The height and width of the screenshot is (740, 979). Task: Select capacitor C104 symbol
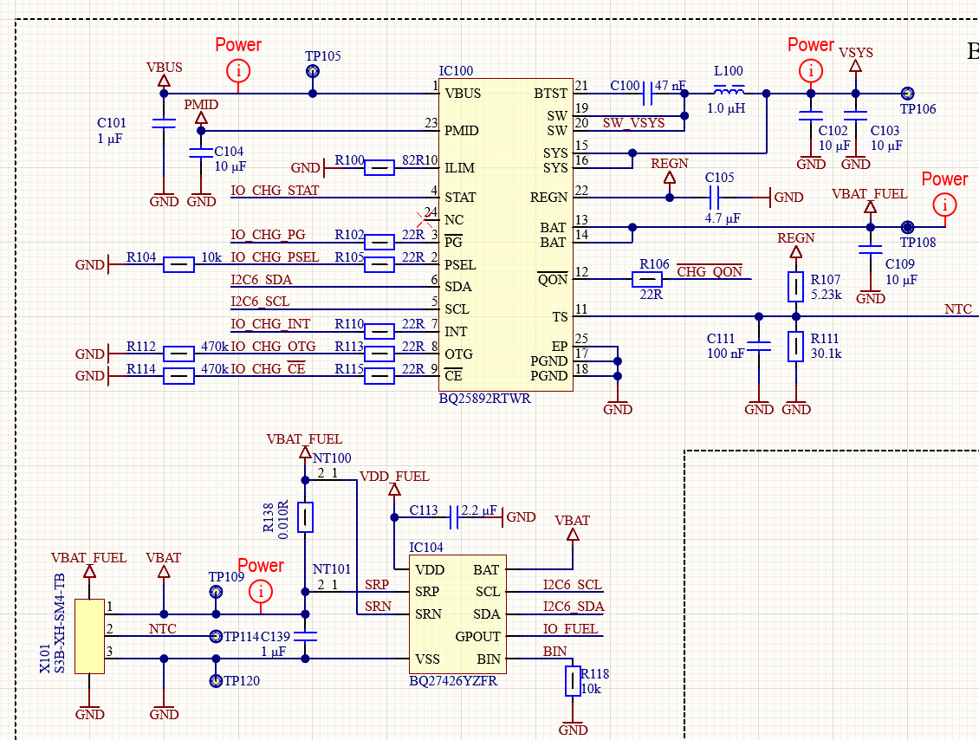pyautogui.click(x=201, y=153)
